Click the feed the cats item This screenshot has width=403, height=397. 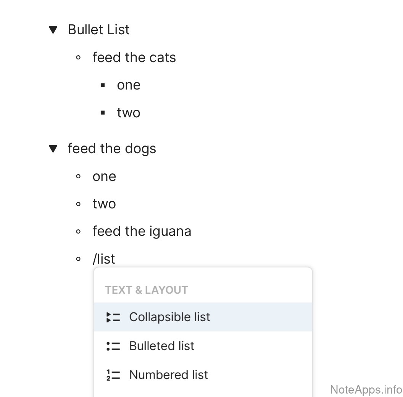click(x=134, y=58)
